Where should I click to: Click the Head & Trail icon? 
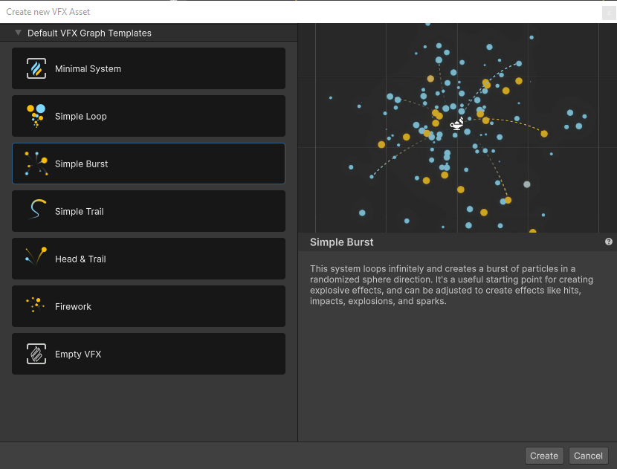point(36,259)
